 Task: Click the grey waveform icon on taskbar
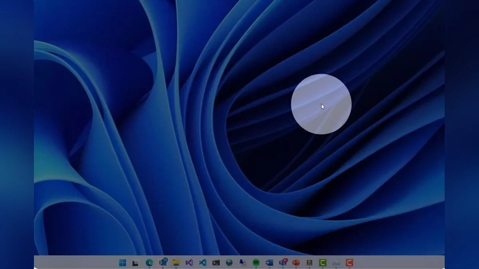click(x=336, y=263)
